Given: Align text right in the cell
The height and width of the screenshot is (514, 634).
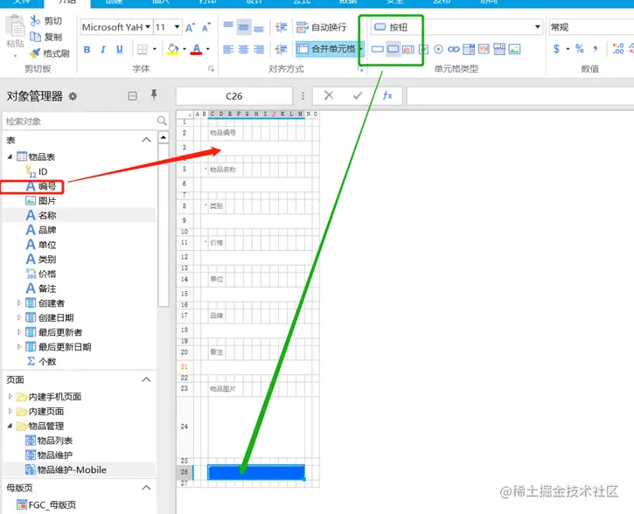Looking at the screenshot, I should [x=259, y=49].
